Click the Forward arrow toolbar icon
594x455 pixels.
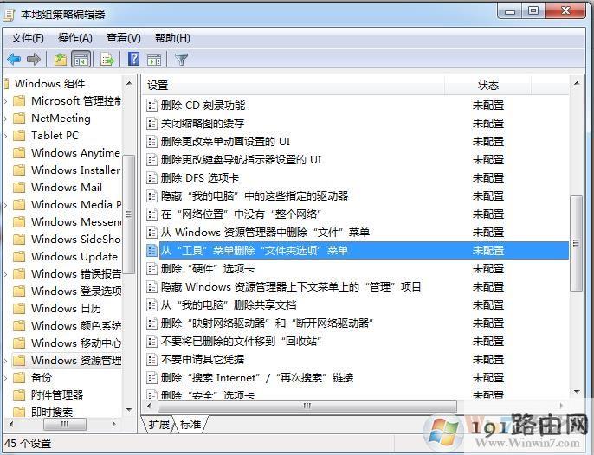pyautogui.click(x=34, y=59)
